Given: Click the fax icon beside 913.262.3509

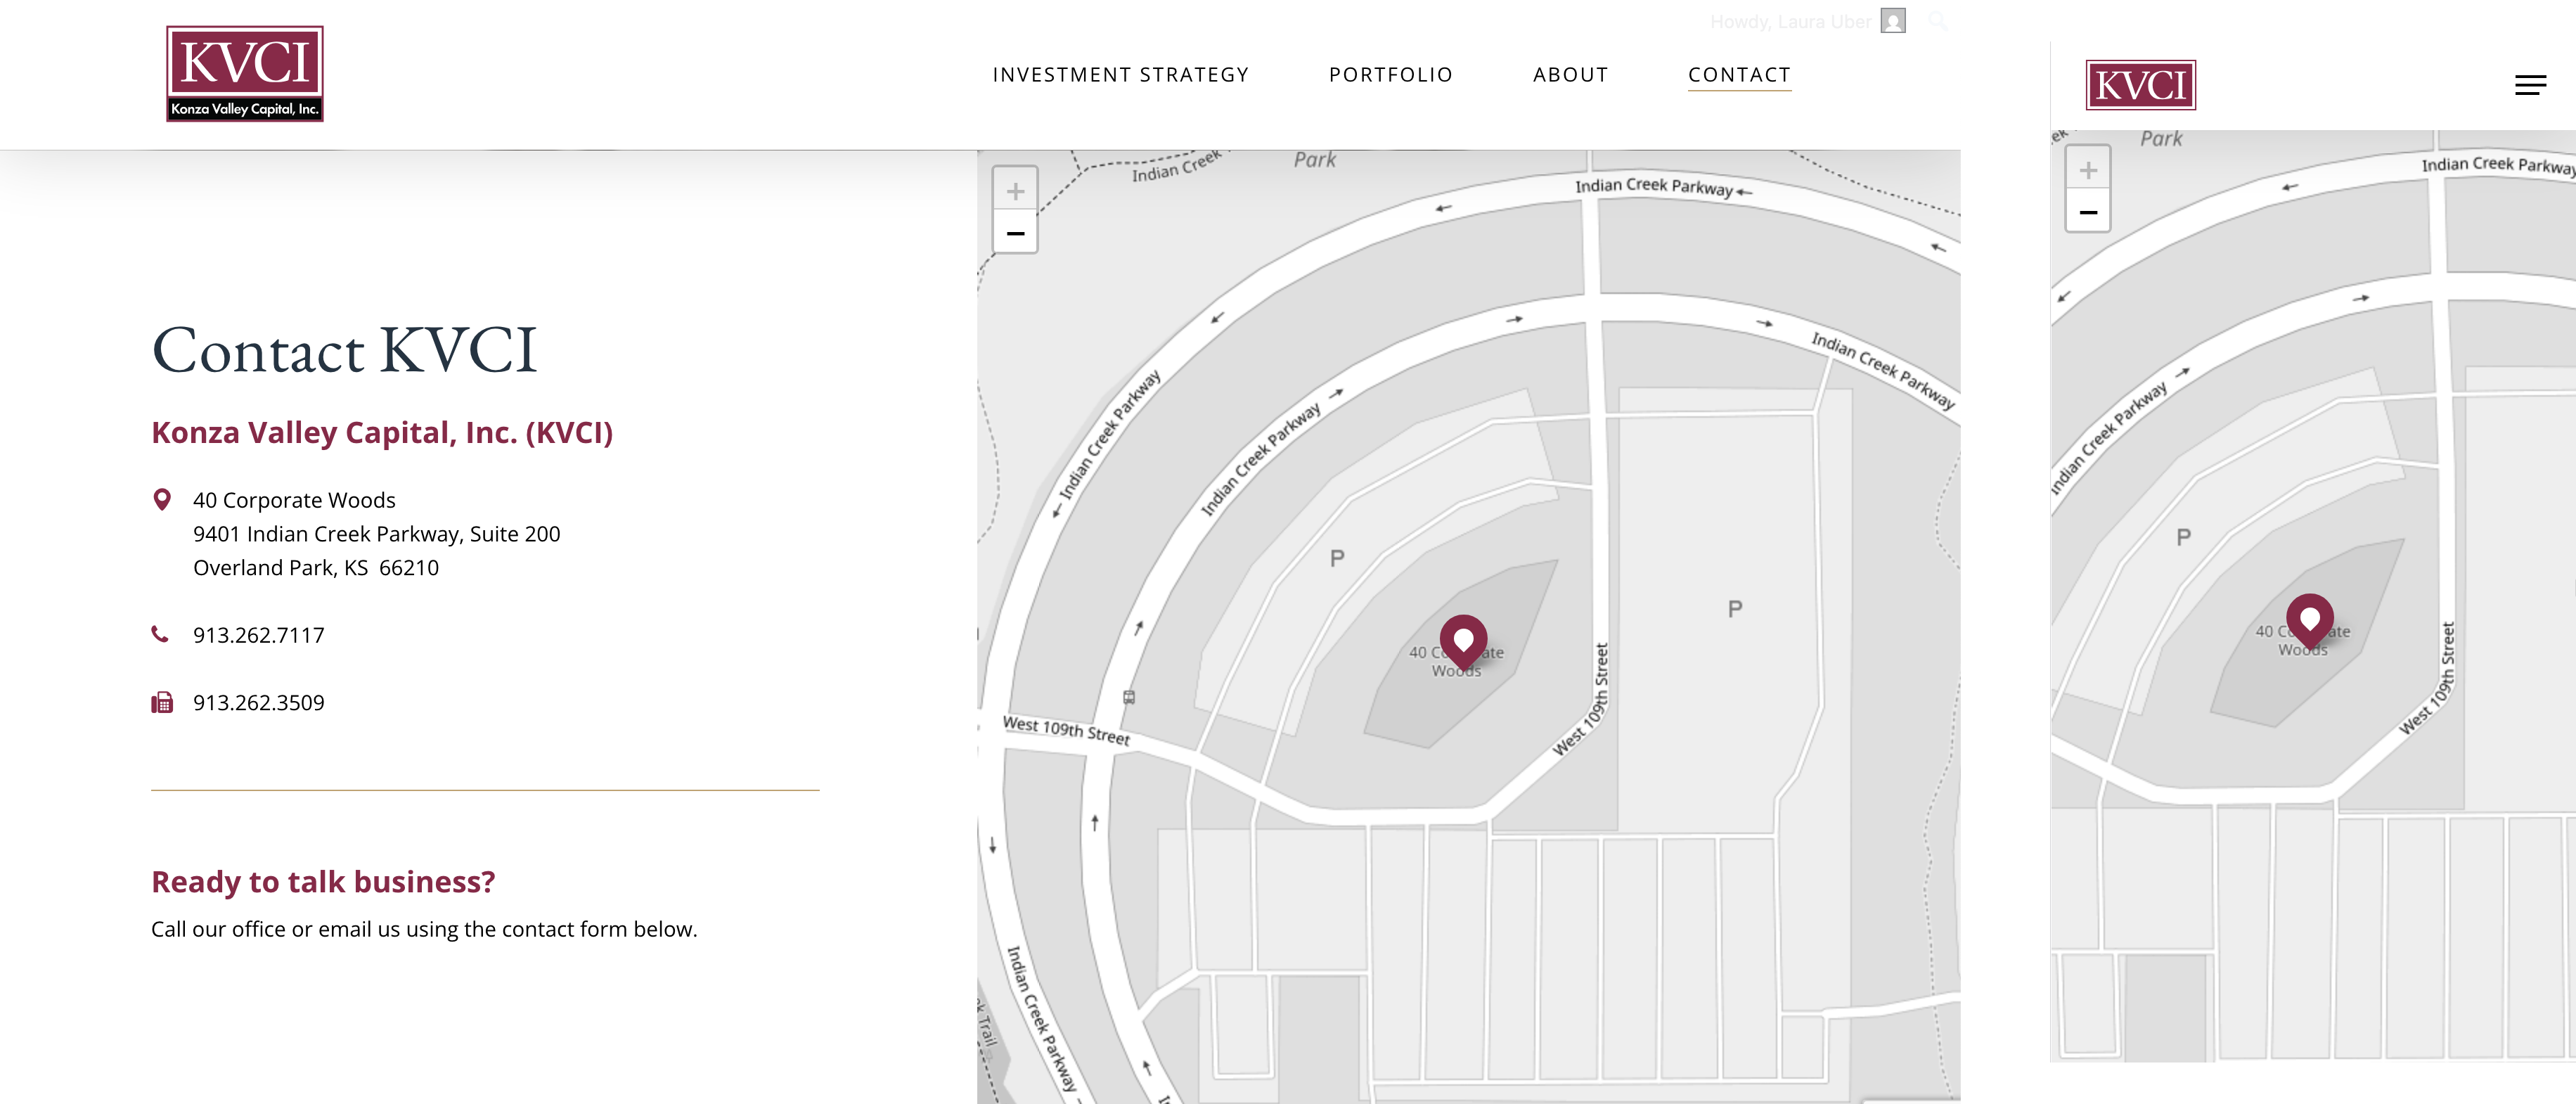Looking at the screenshot, I should tap(162, 702).
